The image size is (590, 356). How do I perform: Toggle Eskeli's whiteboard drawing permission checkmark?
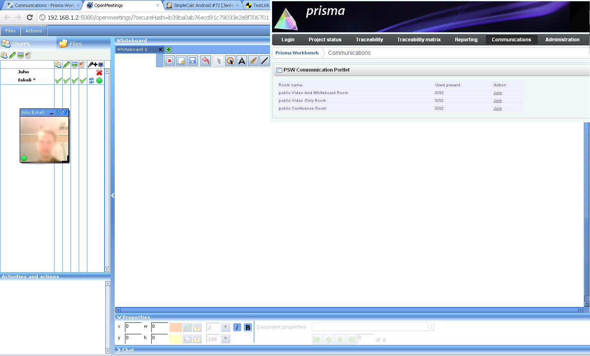[x=66, y=80]
